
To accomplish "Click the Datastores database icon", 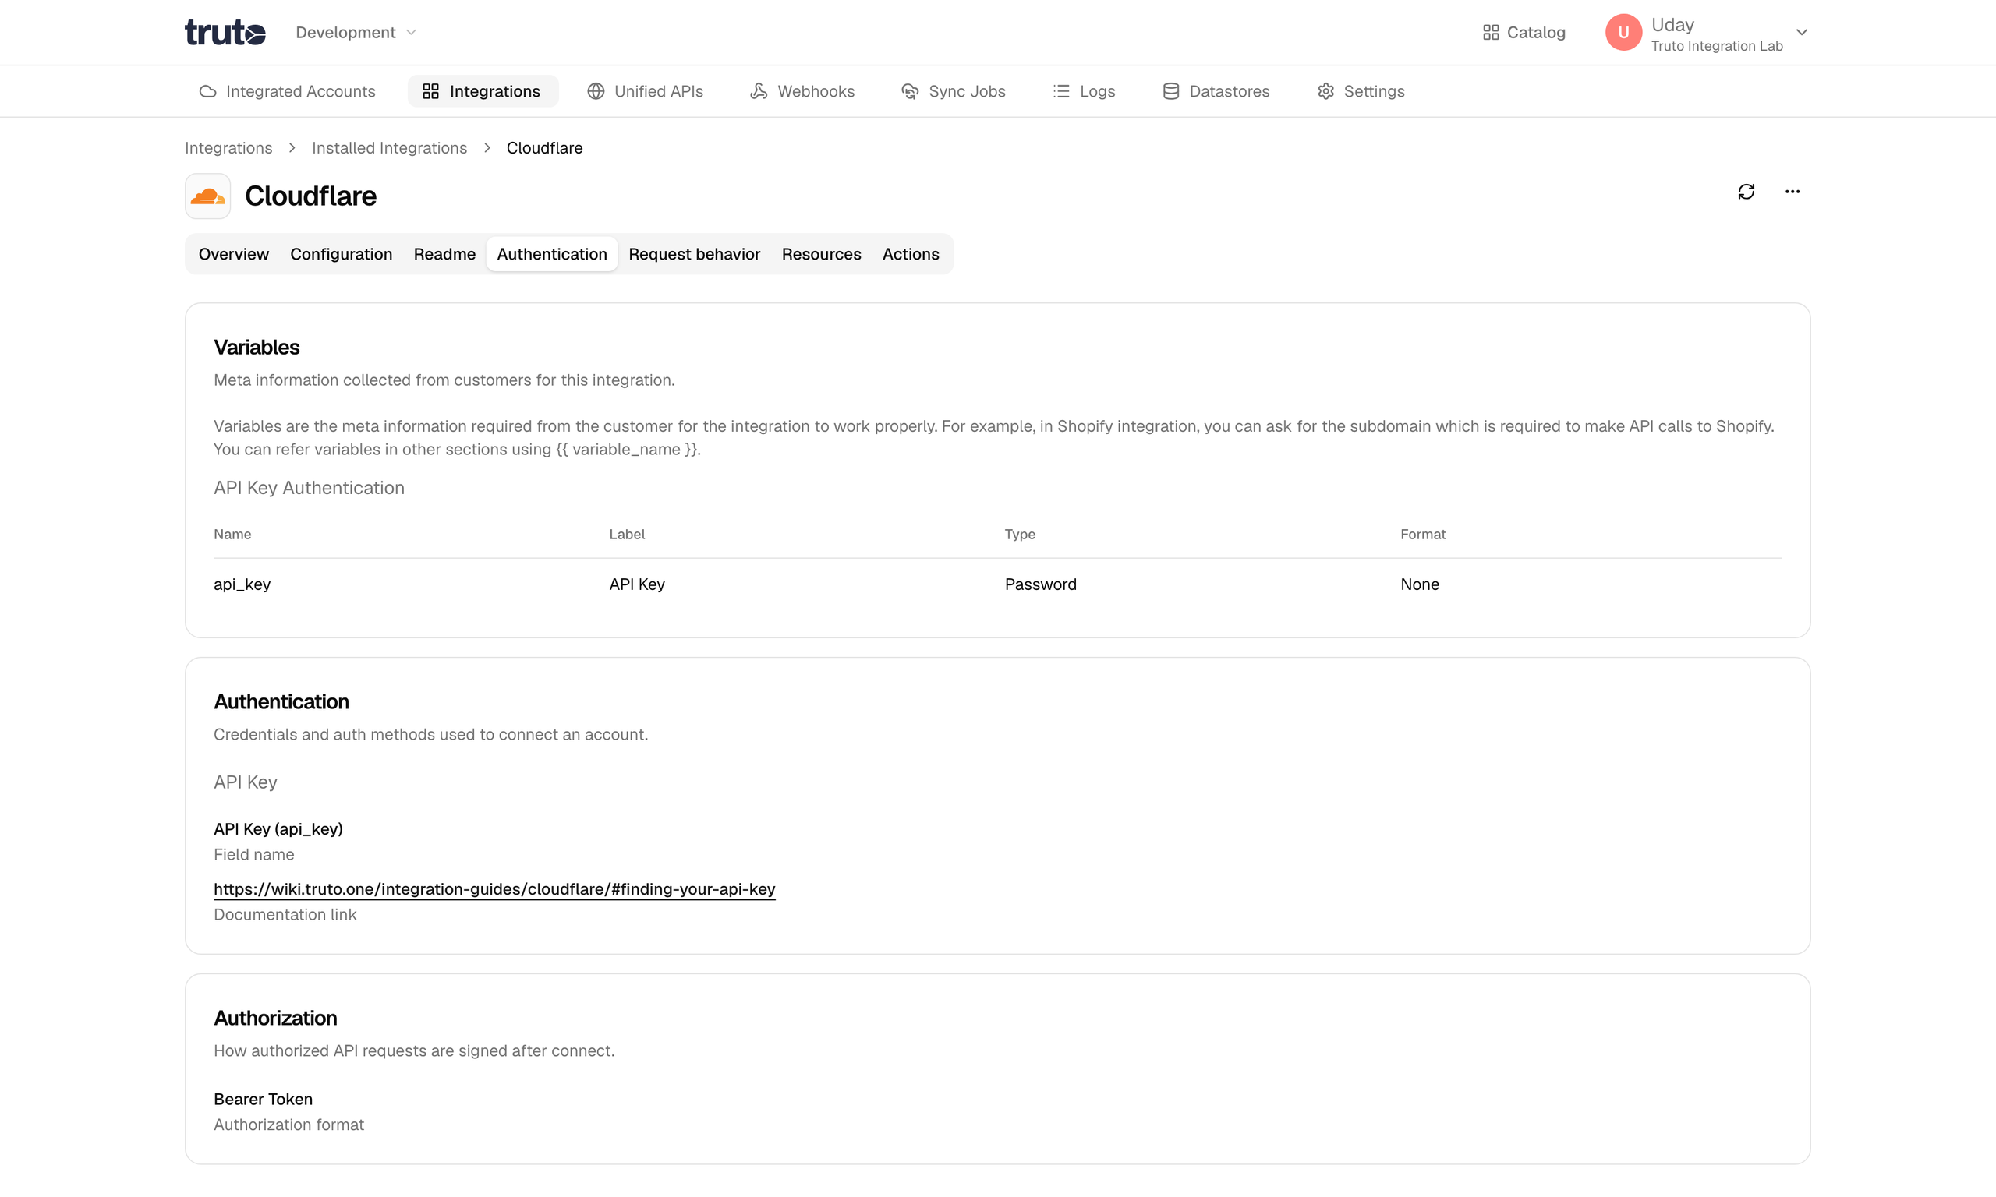I will (1170, 91).
